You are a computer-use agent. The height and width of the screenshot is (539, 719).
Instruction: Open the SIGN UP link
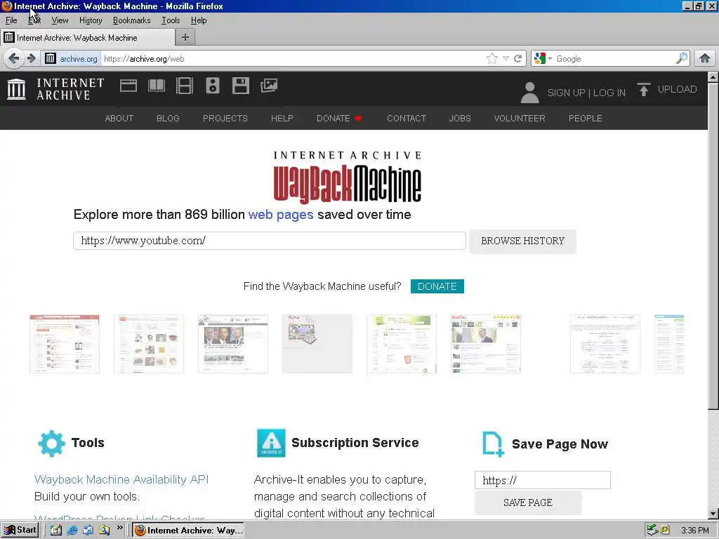(x=567, y=93)
